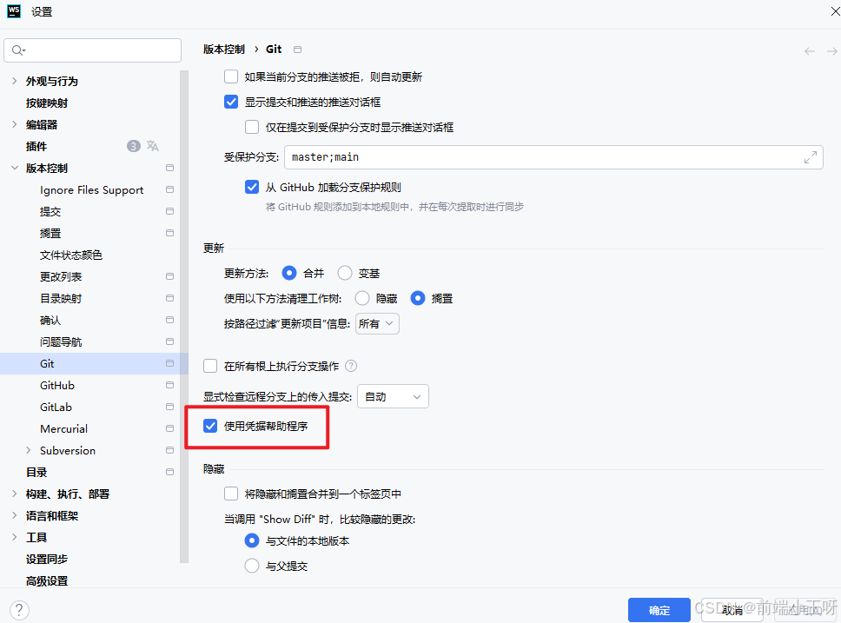Click the search magnifier icon in settings
Image resolution: width=841 pixels, height=623 pixels.
(18, 50)
